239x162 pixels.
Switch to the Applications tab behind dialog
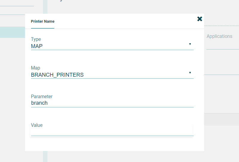[219, 36]
